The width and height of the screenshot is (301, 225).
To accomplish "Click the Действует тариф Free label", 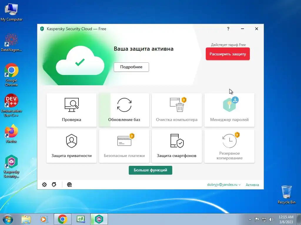I will click(228, 45).
